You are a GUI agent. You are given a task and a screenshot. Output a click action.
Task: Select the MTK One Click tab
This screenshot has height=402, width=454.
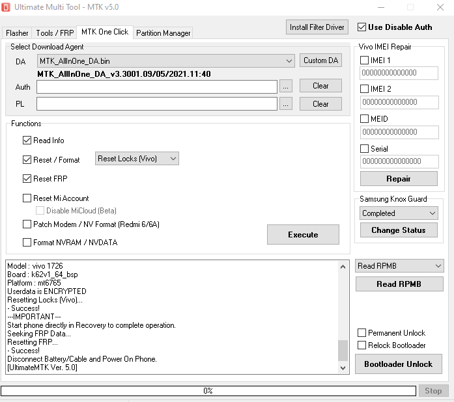[105, 32]
